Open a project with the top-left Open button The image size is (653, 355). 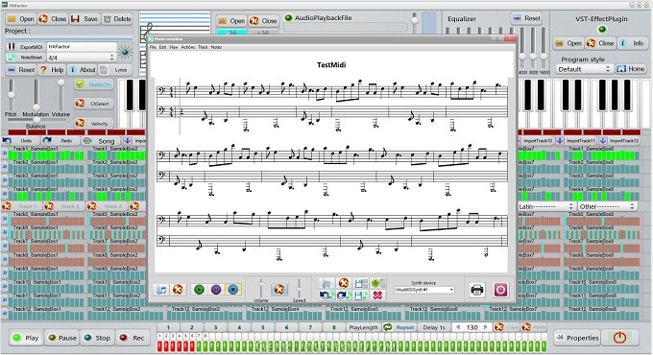20,19
